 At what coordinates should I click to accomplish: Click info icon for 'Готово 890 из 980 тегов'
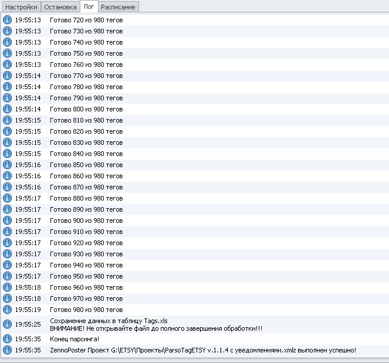[x=7, y=209]
